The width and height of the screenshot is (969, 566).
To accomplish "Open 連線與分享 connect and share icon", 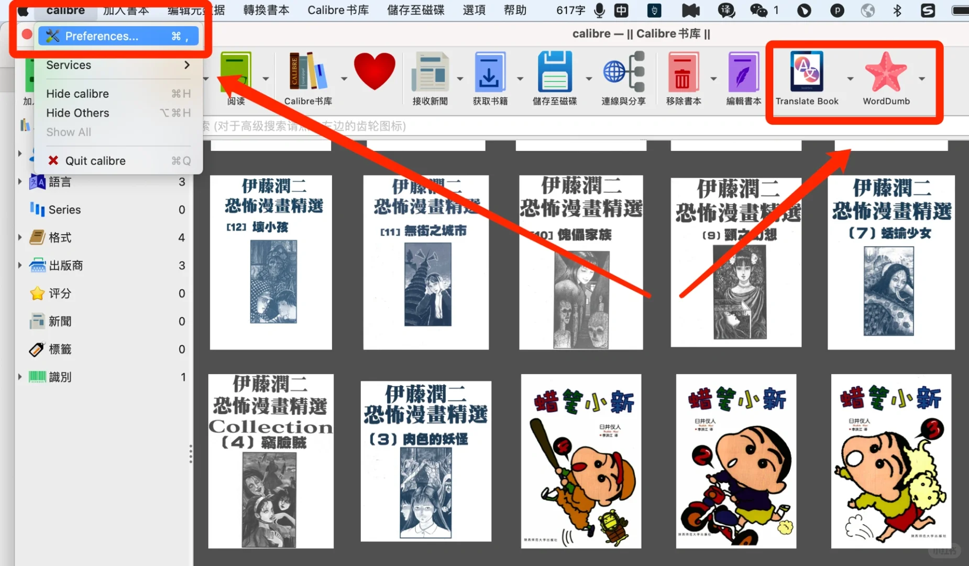I will (624, 72).
